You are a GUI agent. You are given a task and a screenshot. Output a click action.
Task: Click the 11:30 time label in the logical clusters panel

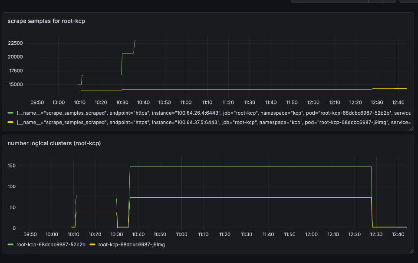[246, 234]
